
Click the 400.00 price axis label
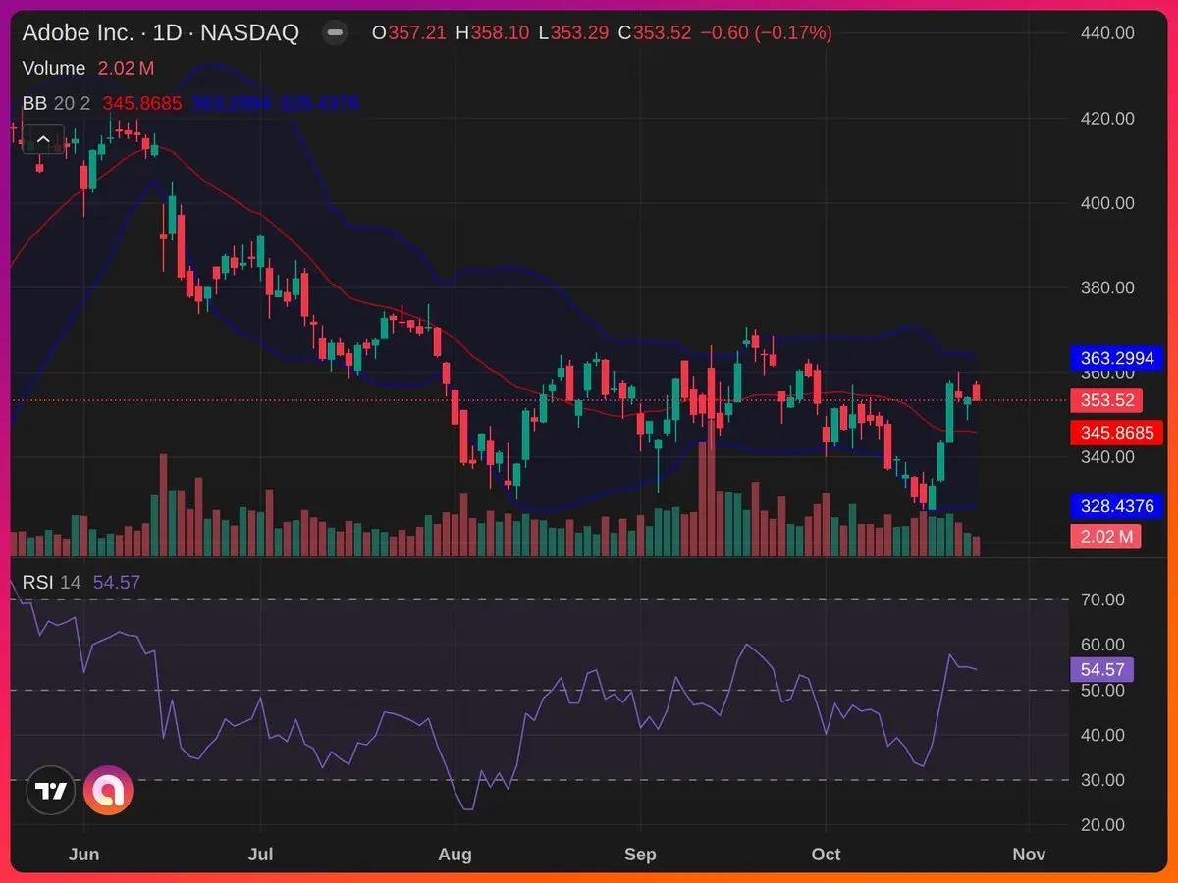click(1106, 203)
